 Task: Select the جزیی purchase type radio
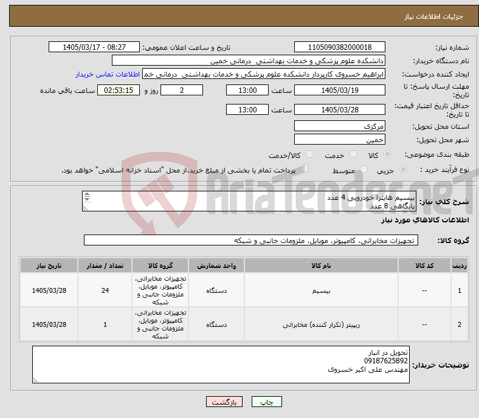[x=403, y=169]
